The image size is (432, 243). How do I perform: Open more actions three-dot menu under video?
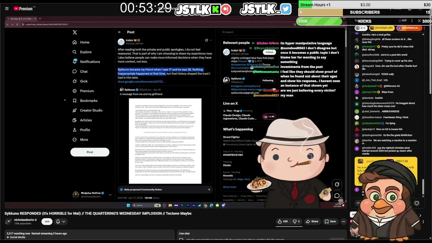tap(344, 221)
